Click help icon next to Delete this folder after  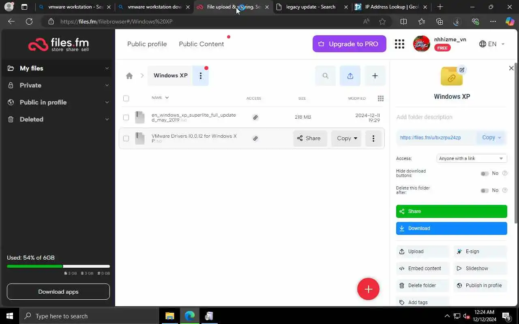click(505, 190)
